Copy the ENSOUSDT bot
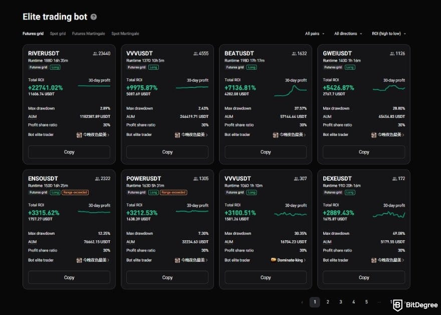441x315 pixels. click(69, 277)
